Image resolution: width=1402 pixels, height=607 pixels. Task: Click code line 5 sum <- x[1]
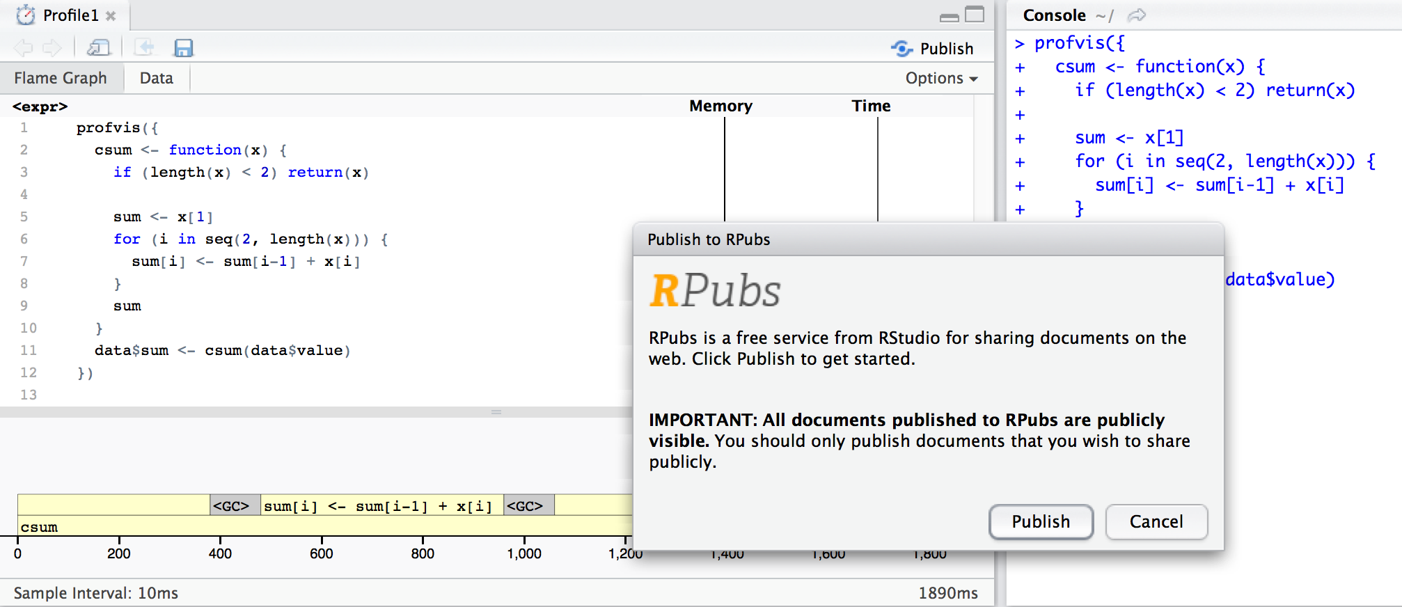tap(163, 216)
